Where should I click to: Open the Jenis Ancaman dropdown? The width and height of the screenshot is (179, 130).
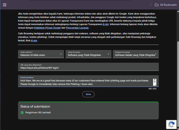pyautogui.click(x=88, y=54)
